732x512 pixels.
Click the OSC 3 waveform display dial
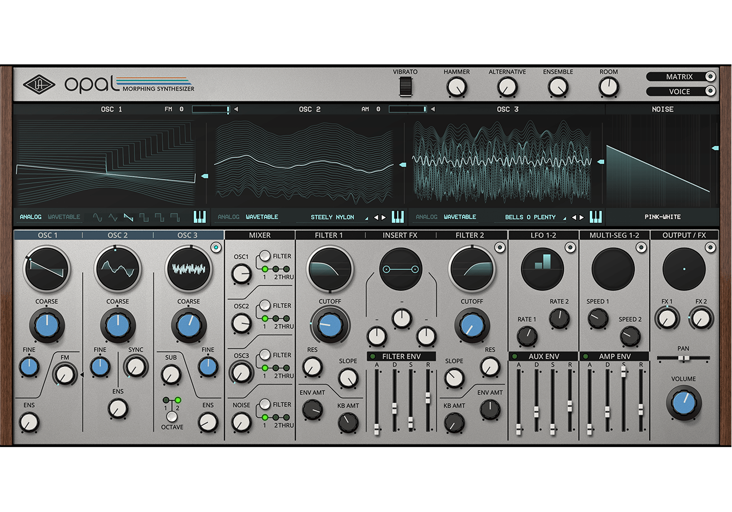[x=189, y=269]
